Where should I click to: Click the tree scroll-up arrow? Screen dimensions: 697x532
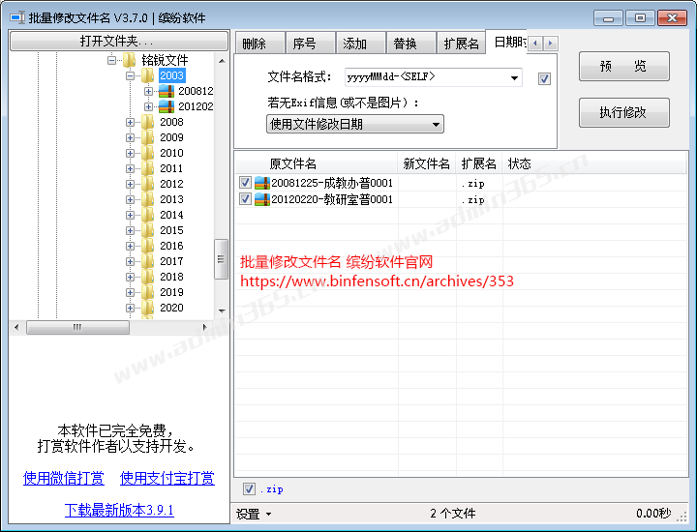[222, 60]
